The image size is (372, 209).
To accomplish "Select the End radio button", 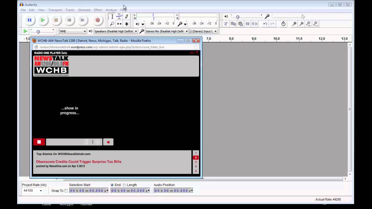I will (x=112, y=185).
